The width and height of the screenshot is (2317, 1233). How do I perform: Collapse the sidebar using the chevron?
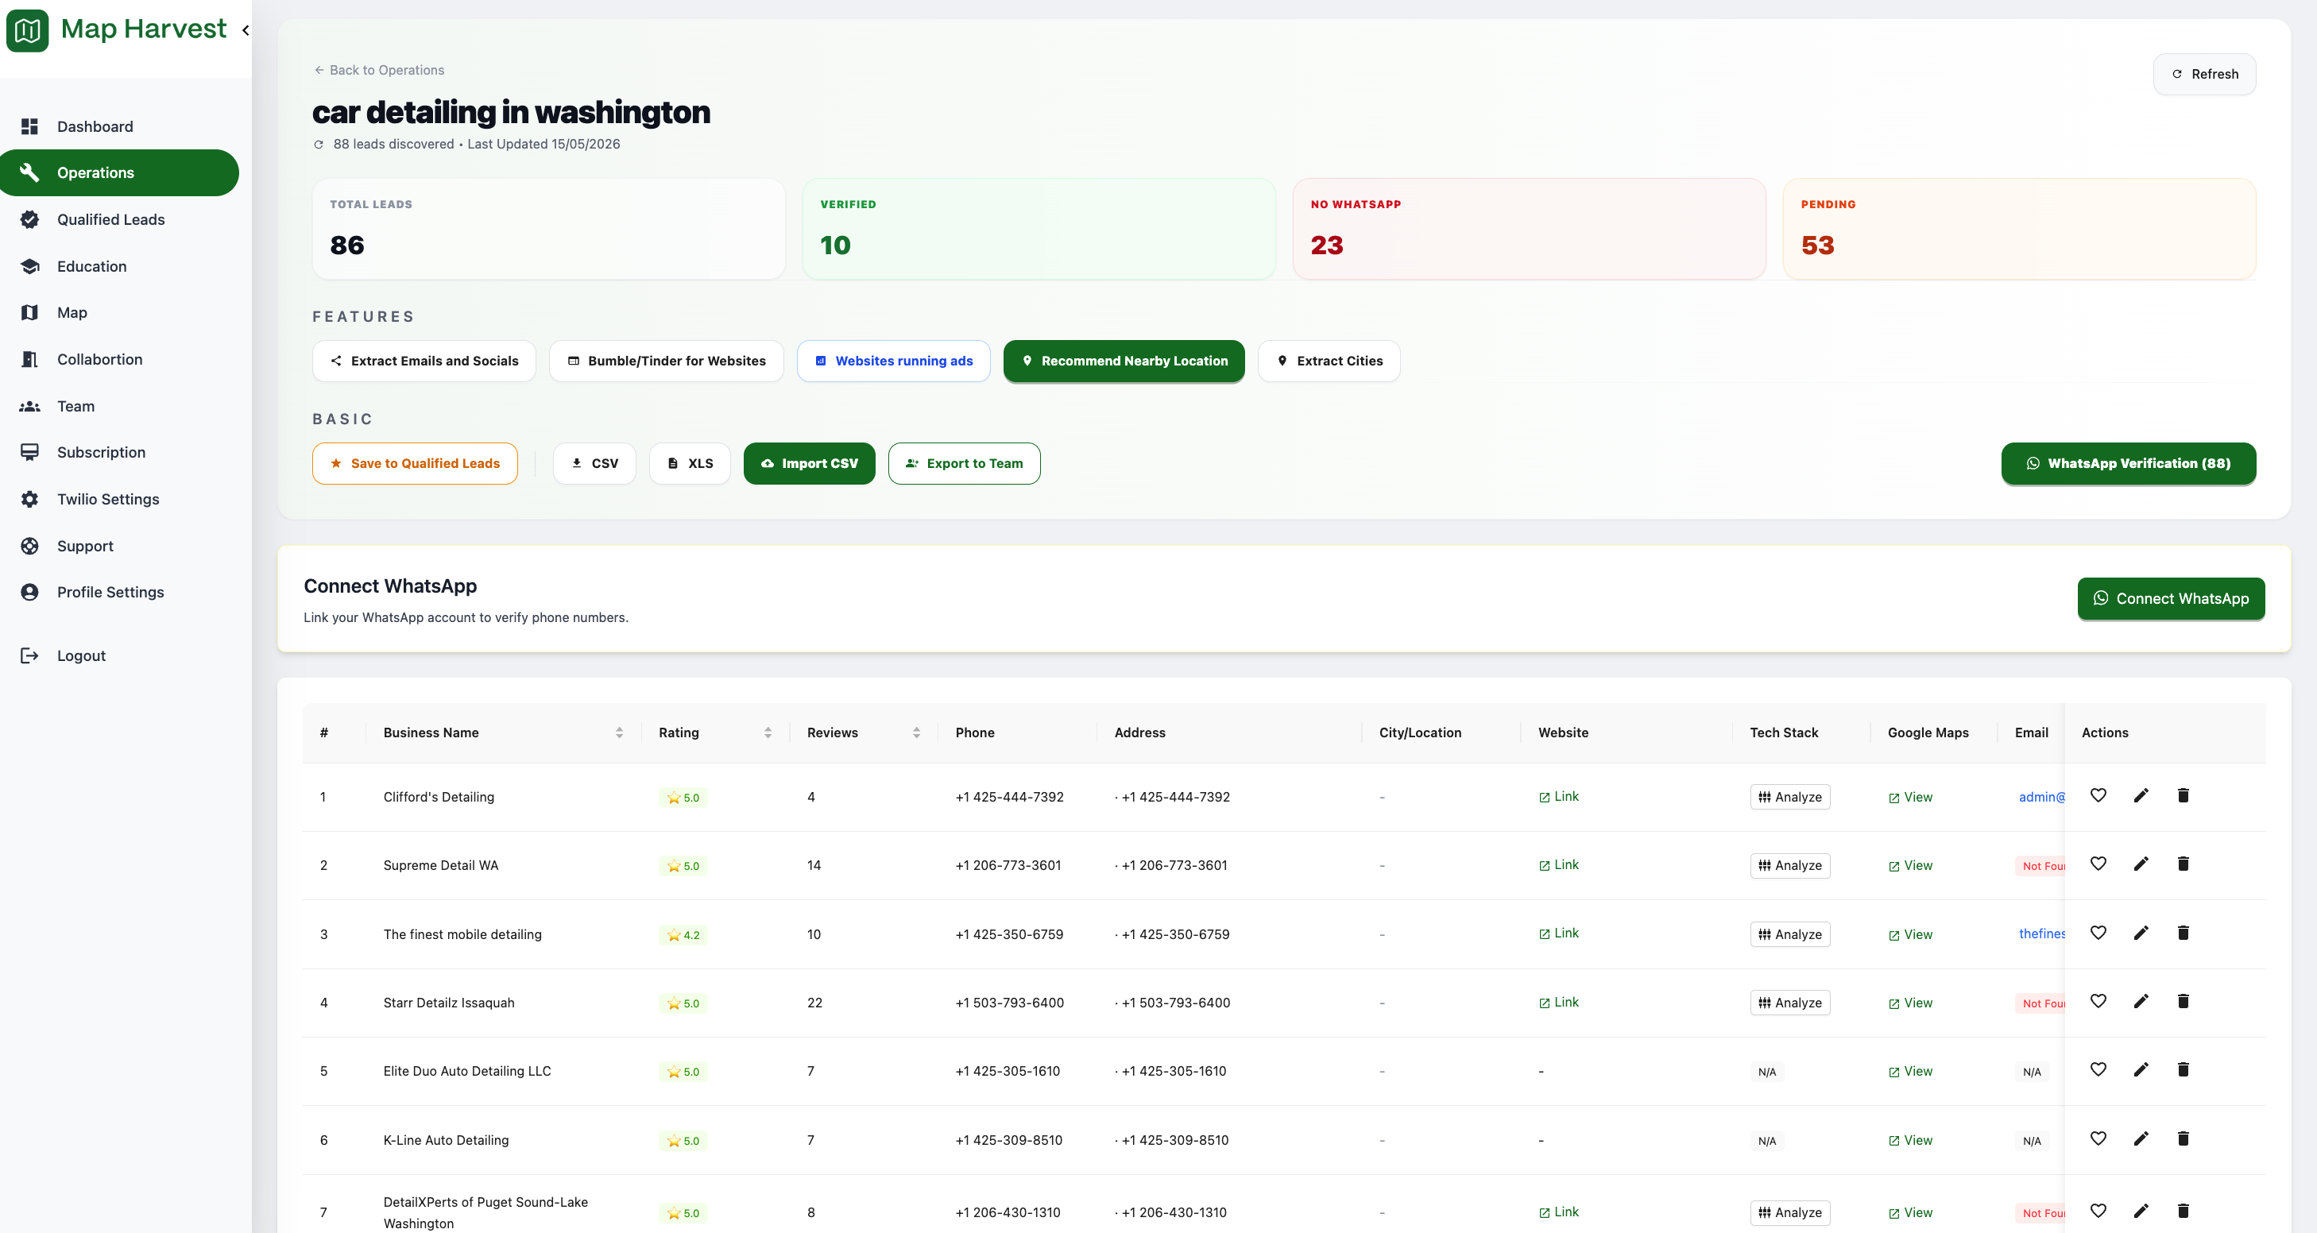(246, 29)
